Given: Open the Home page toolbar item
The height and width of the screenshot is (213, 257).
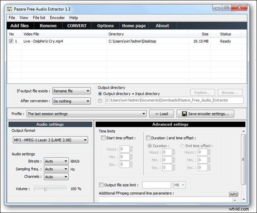Looking at the screenshot, I should [x=134, y=26].
